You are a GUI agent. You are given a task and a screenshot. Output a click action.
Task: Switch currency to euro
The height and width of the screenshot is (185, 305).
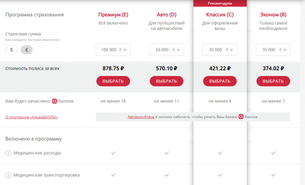point(26,49)
